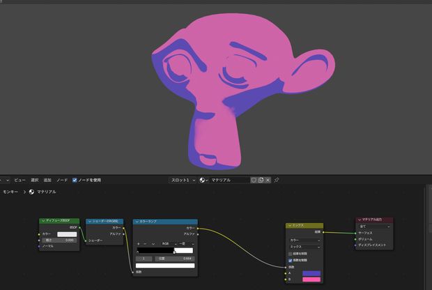Open the ミックス blend mode dropdown
Image resolution: width=432 pixels, height=290 pixels.
point(304,247)
